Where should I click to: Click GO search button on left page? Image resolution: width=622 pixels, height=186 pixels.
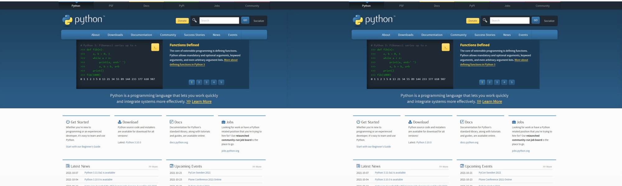[x=245, y=20]
